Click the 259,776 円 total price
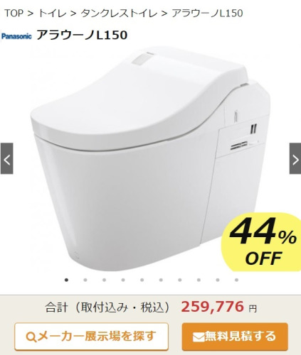 tap(218, 307)
